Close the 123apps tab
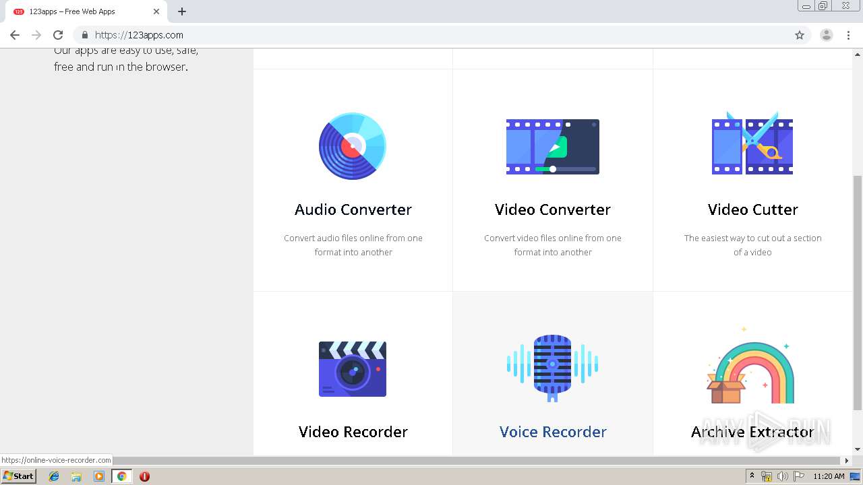This screenshot has width=863, height=485. pyautogui.click(x=156, y=11)
